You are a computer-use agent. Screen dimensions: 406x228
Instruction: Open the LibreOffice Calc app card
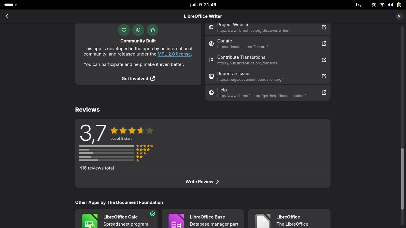(x=116, y=218)
